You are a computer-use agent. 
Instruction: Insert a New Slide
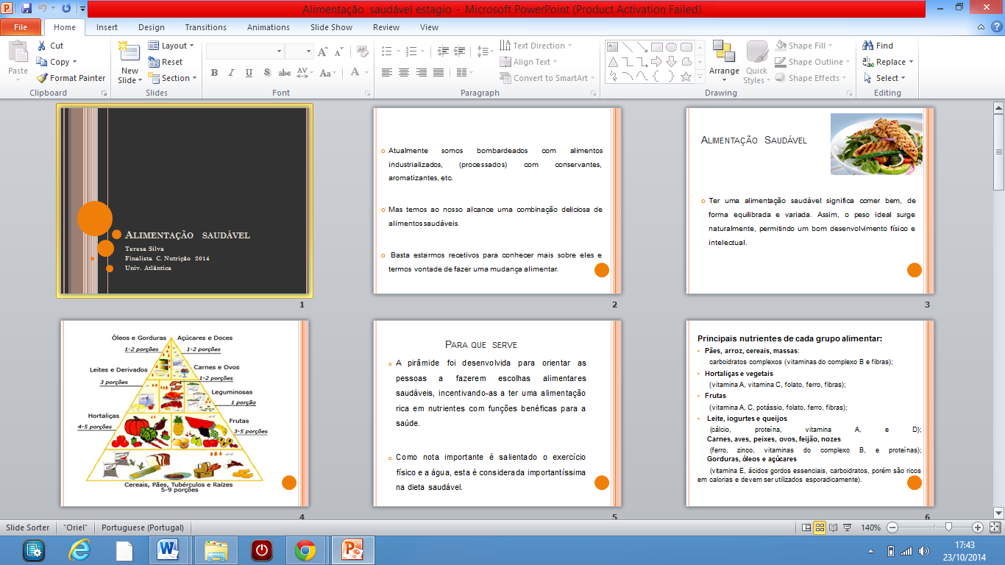(129, 62)
